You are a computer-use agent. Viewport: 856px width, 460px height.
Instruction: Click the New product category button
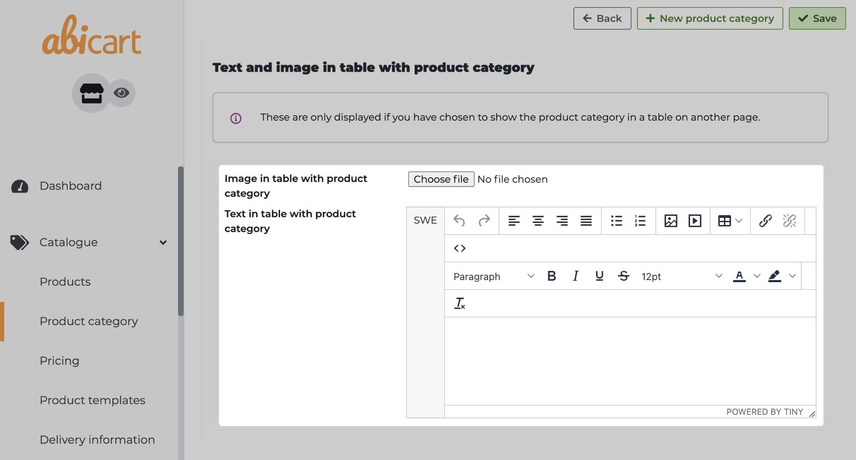click(709, 18)
